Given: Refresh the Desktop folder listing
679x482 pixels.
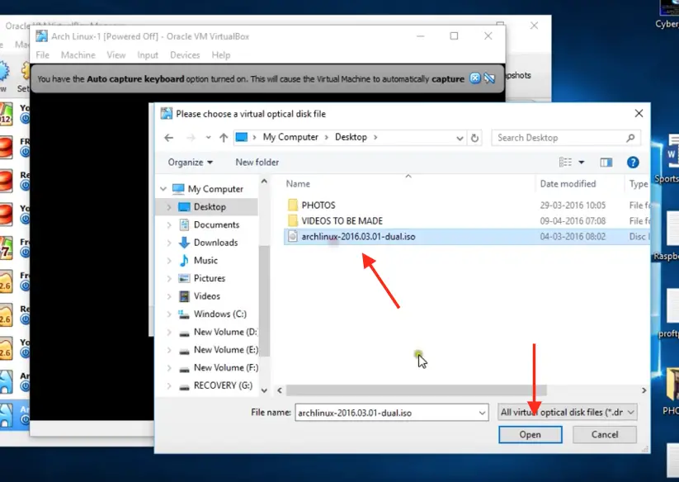Looking at the screenshot, I should pos(474,138).
